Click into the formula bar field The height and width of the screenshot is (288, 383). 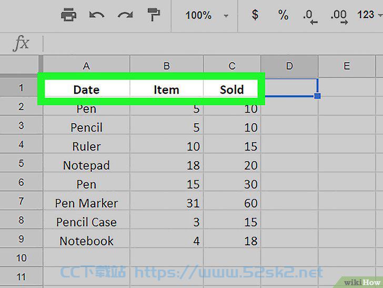pos(213,44)
